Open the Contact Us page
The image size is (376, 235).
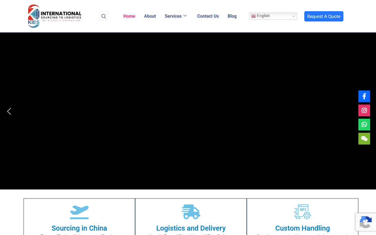tap(208, 16)
